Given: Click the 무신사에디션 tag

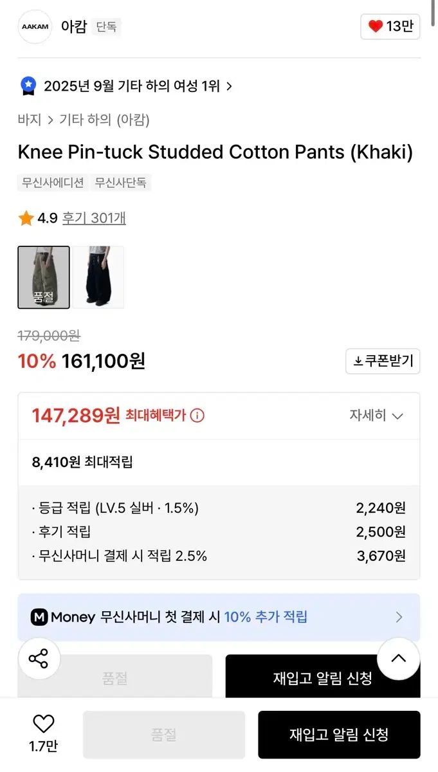Looking at the screenshot, I should click(x=52, y=183).
